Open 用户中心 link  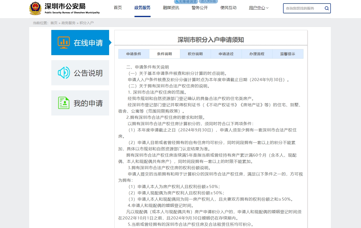click(257, 8)
